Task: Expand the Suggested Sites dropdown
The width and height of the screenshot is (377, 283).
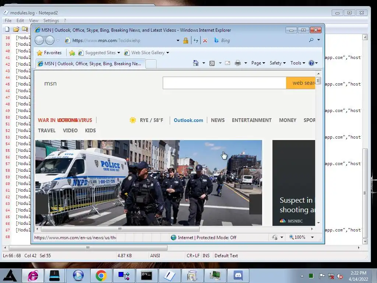Action: 119,53
